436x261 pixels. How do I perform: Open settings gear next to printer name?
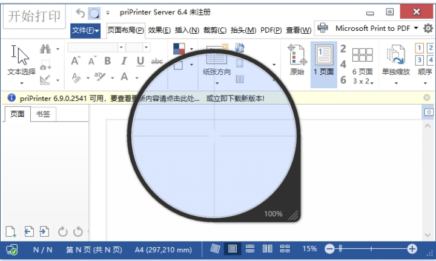click(428, 28)
